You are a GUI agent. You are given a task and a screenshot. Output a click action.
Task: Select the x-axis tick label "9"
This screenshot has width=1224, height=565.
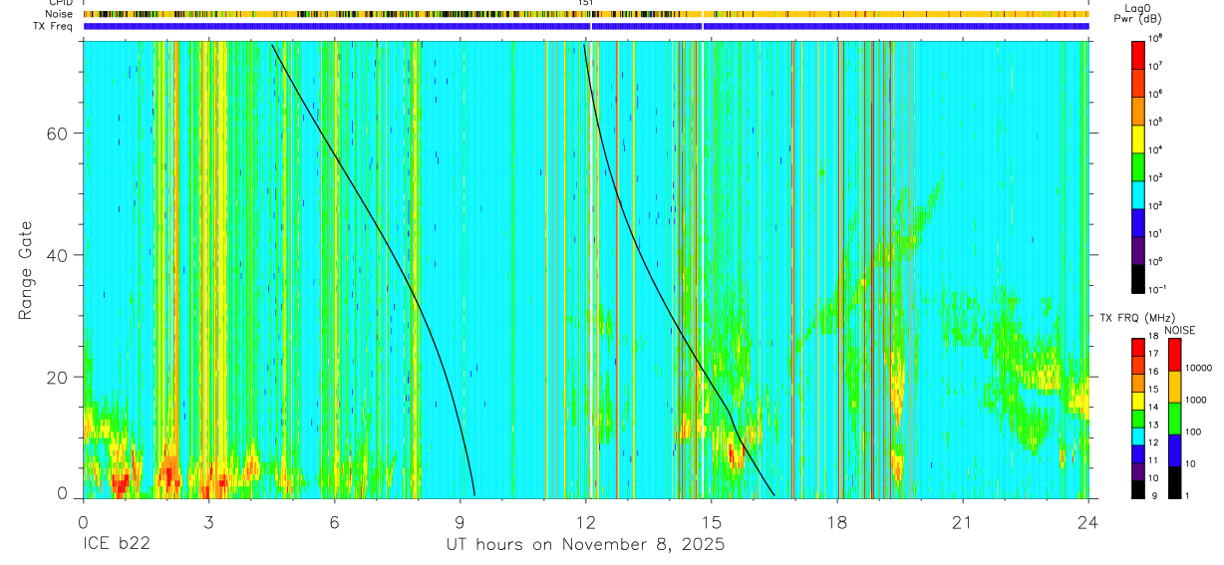(x=459, y=522)
